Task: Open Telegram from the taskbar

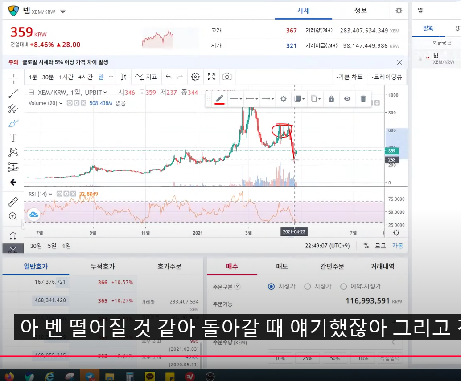Action: point(90,376)
